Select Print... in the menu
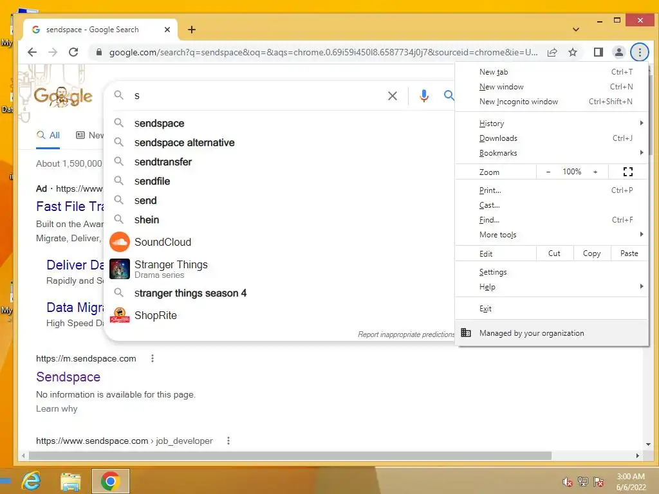This screenshot has width=659, height=494. coord(552,190)
